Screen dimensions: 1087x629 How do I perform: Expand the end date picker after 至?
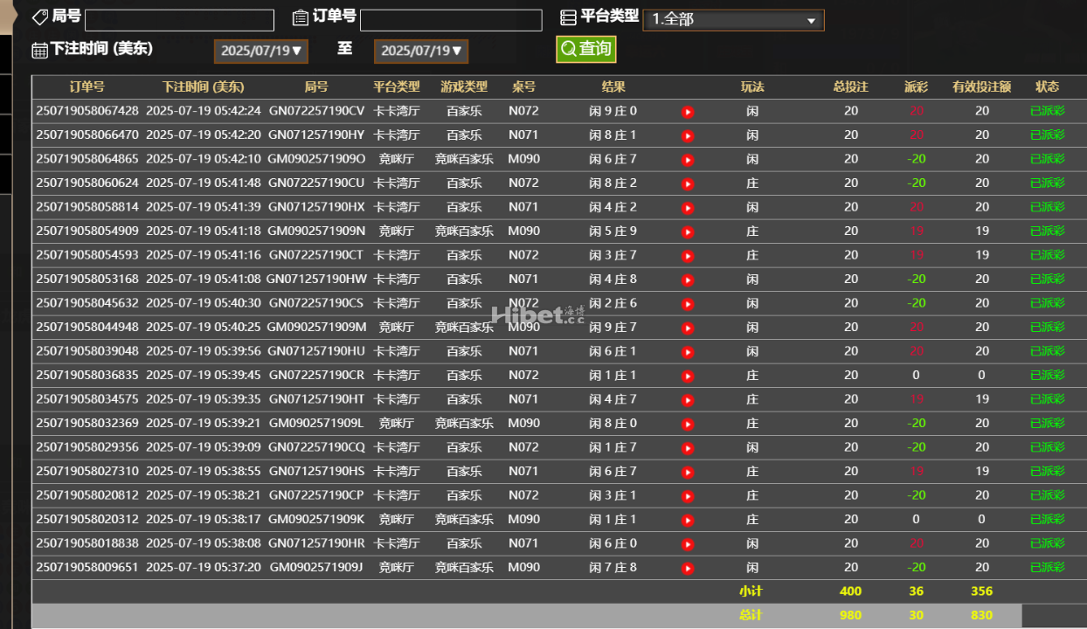coord(420,52)
